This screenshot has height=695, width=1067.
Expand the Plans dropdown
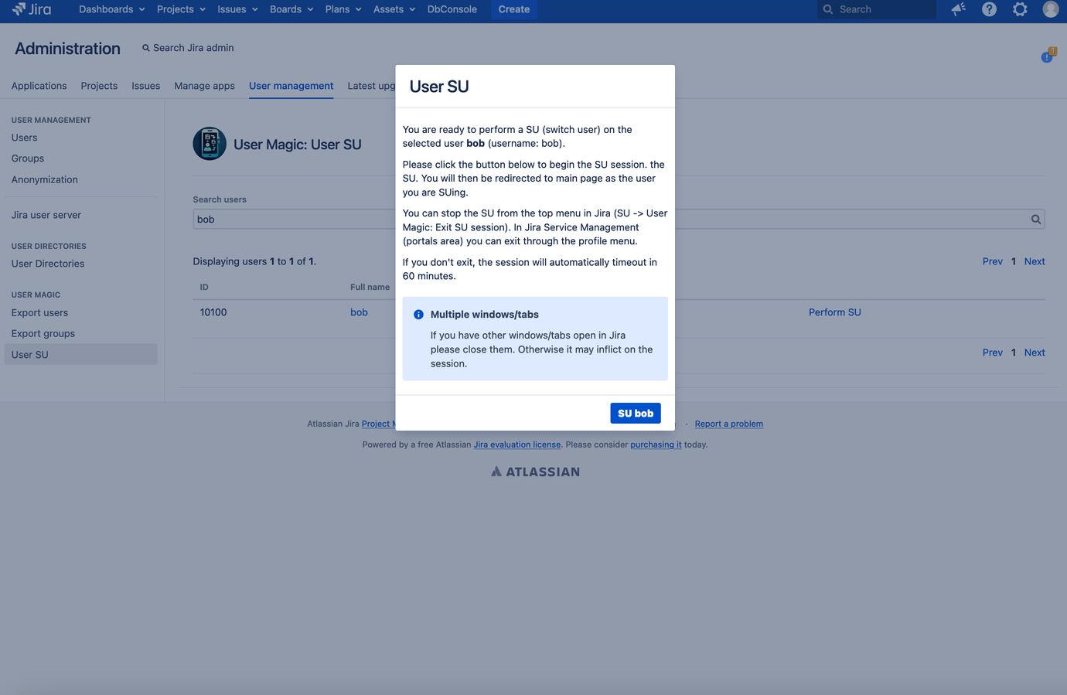coord(343,9)
